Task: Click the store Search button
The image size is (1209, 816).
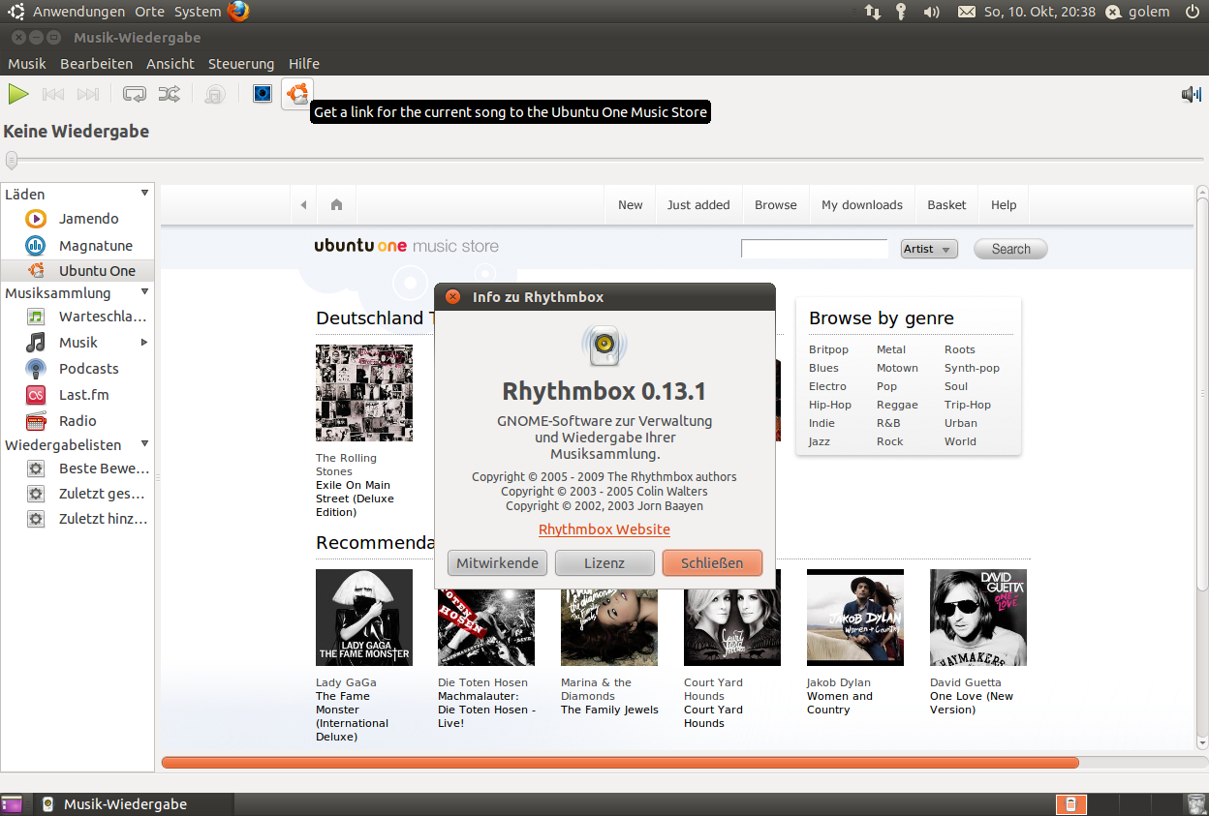Action: 1010,249
